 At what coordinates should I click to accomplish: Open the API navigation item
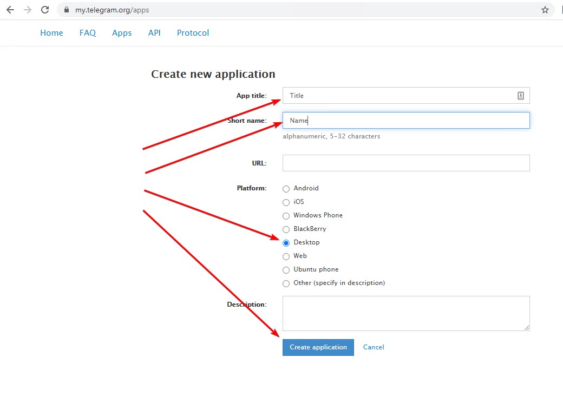(154, 32)
